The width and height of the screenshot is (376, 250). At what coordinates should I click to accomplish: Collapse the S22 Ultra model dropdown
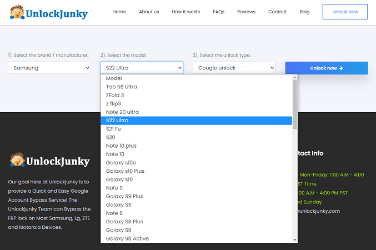click(x=142, y=68)
